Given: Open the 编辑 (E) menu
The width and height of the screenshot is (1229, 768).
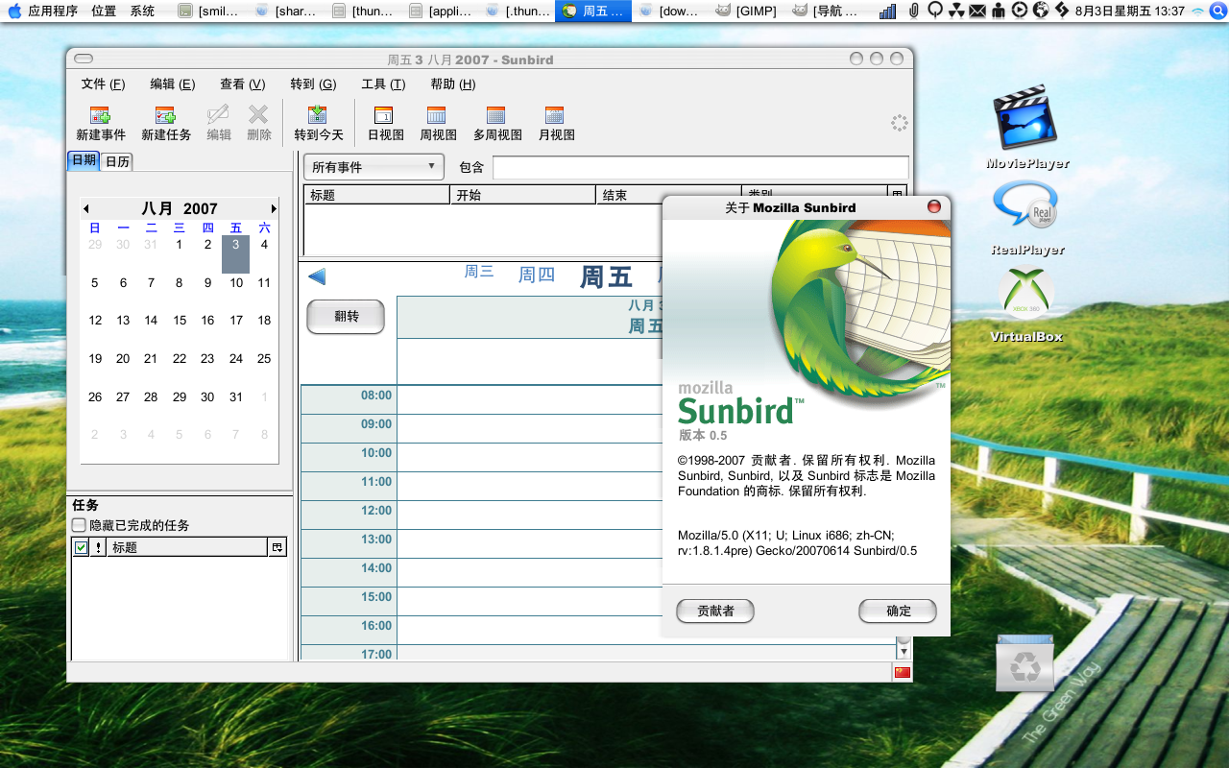Looking at the screenshot, I should point(173,84).
